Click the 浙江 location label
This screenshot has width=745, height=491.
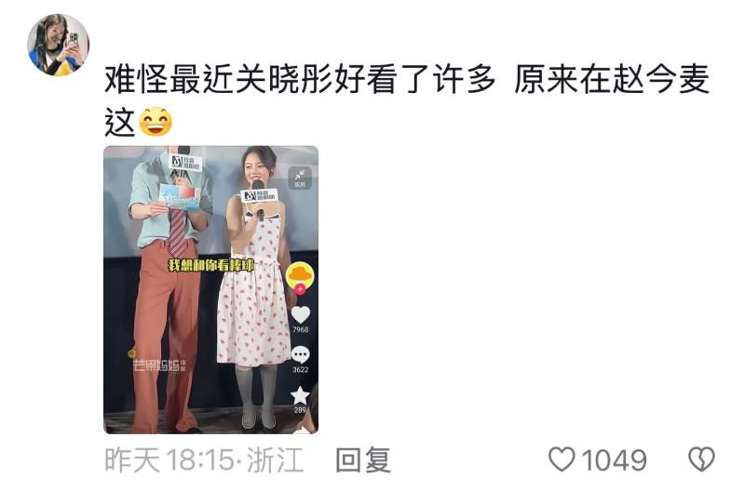pos(275,459)
